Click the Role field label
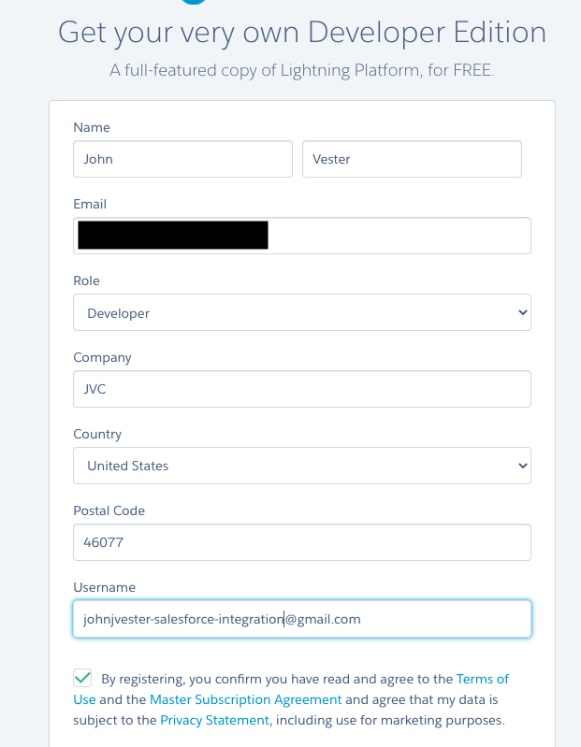The image size is (581, 747). click(86, 280)
